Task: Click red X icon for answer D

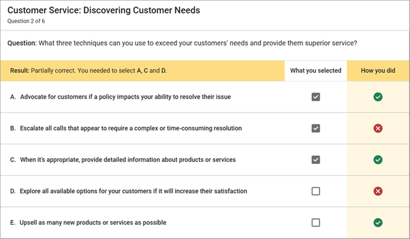Action: tap(378, 191)
